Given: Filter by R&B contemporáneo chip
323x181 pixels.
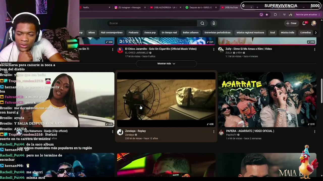Looking at the screenshot, I should pos(112,33).
